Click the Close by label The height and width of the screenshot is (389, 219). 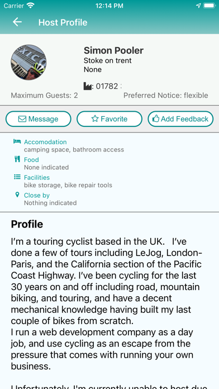pos(37,195)
